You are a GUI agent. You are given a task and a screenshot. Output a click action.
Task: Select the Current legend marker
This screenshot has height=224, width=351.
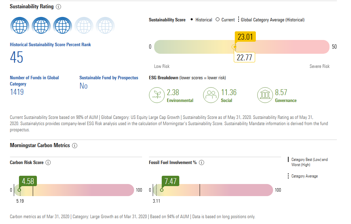218,20
